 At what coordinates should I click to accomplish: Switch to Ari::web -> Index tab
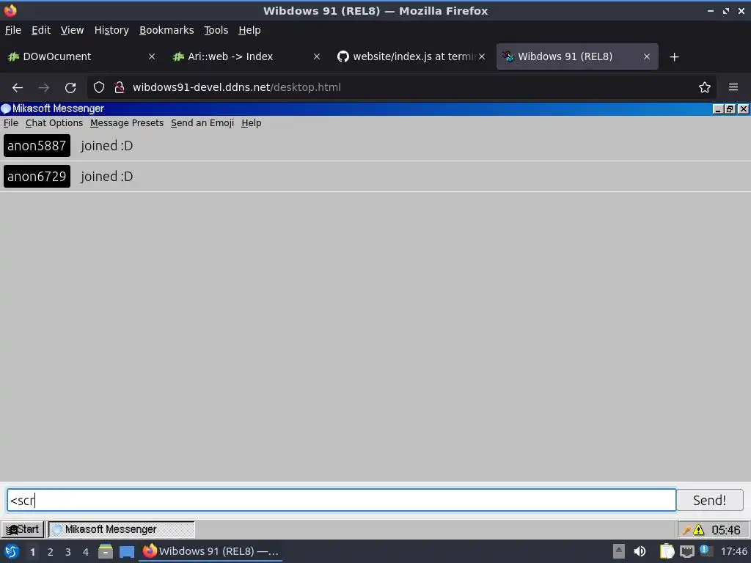point(246,56)
